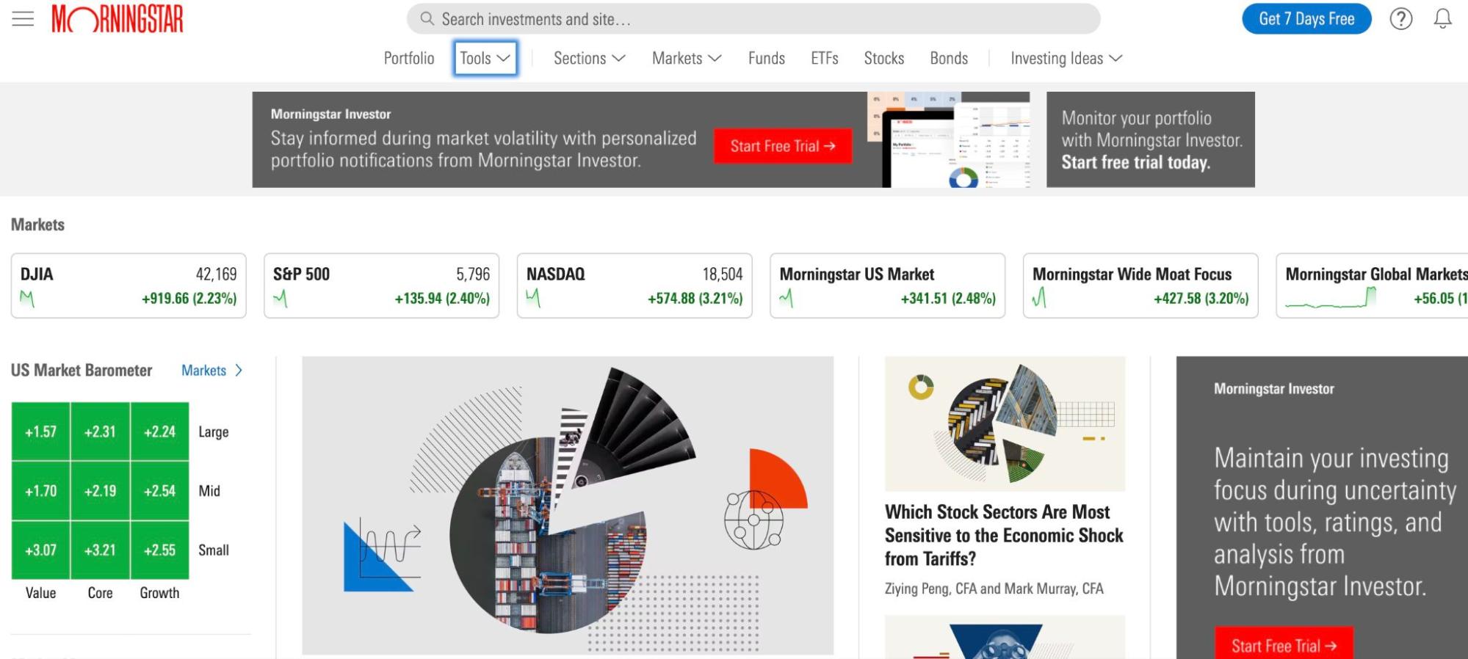Viewport: 1468px width, 659px height.
Task: Focus the Search investments and site field
Action: [753, 19]
